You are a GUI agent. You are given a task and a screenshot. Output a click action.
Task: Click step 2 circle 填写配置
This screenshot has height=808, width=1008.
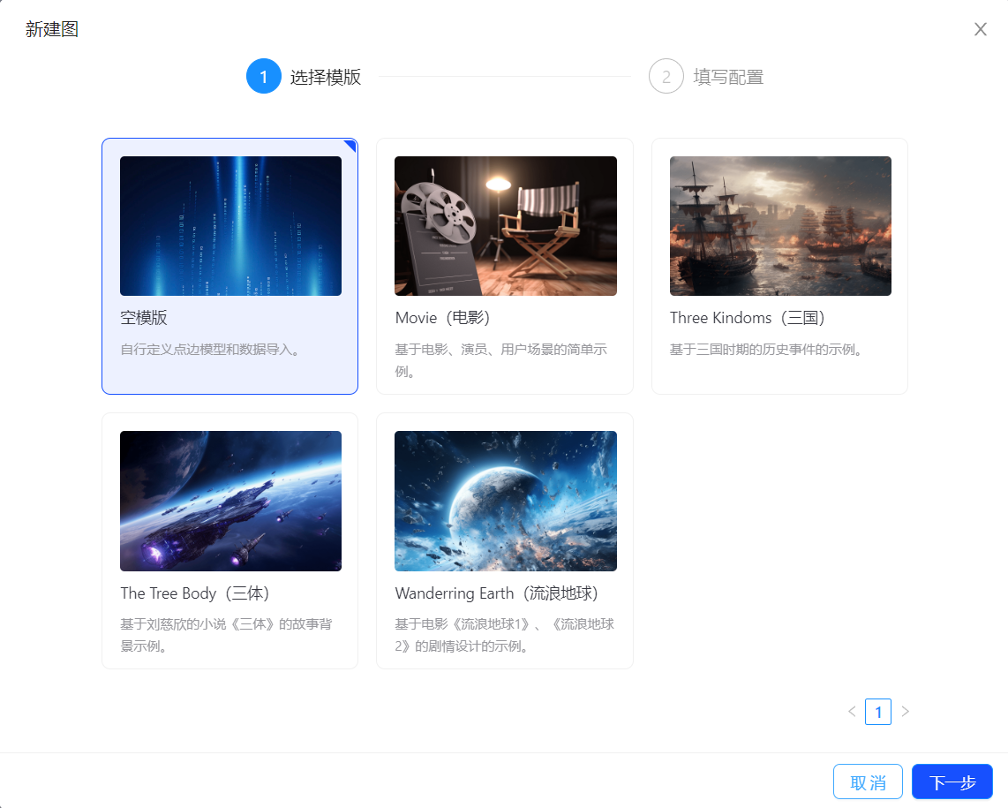pyautogui.click(x=666, y=77)
